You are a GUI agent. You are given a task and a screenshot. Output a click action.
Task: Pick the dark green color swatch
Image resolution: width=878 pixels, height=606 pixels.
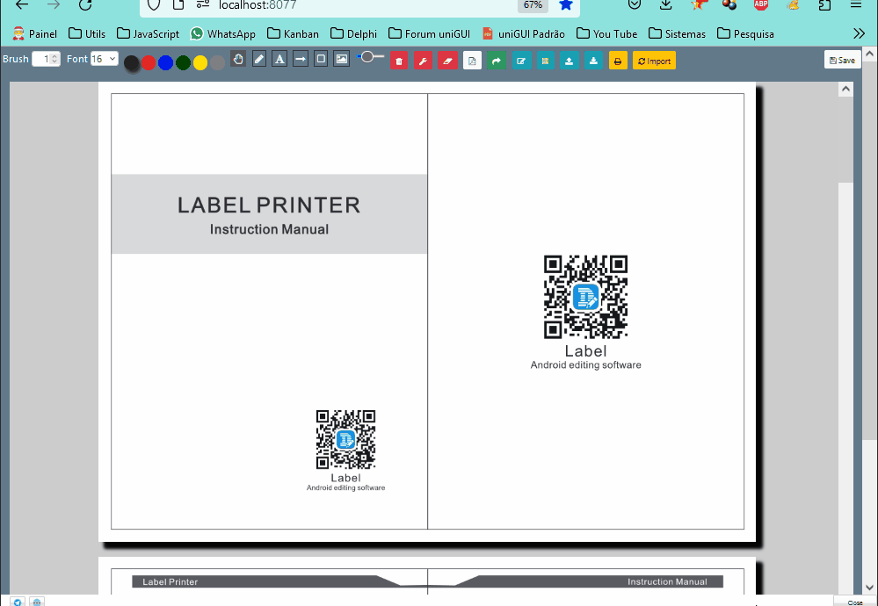[x=183, y=63]
